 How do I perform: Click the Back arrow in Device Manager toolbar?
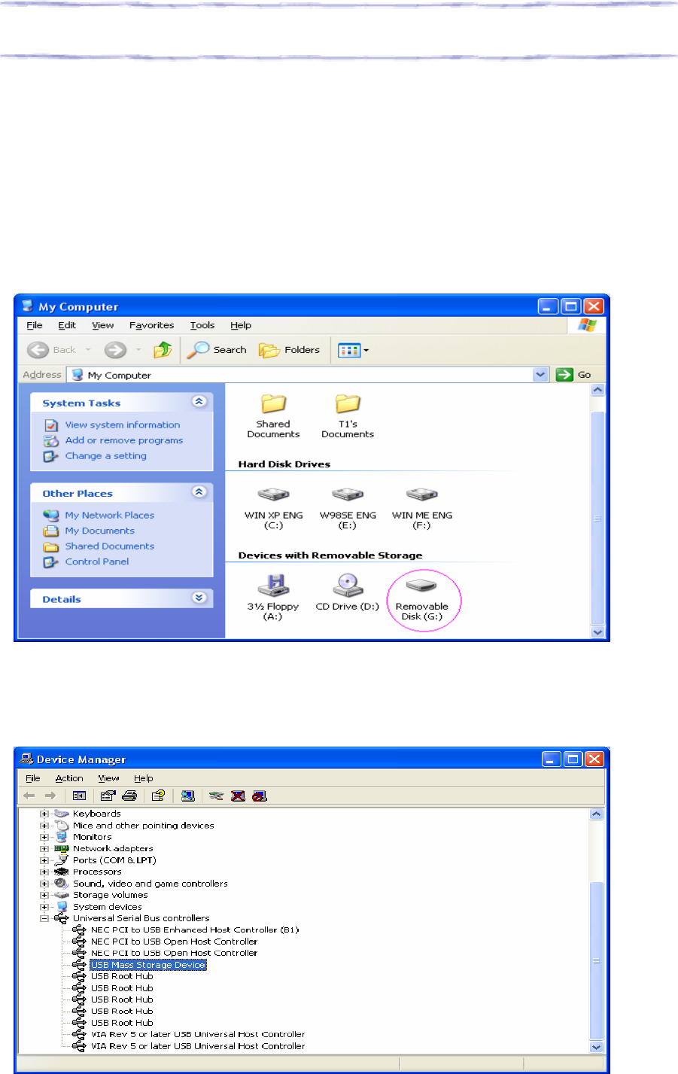(x=29, y=796)
